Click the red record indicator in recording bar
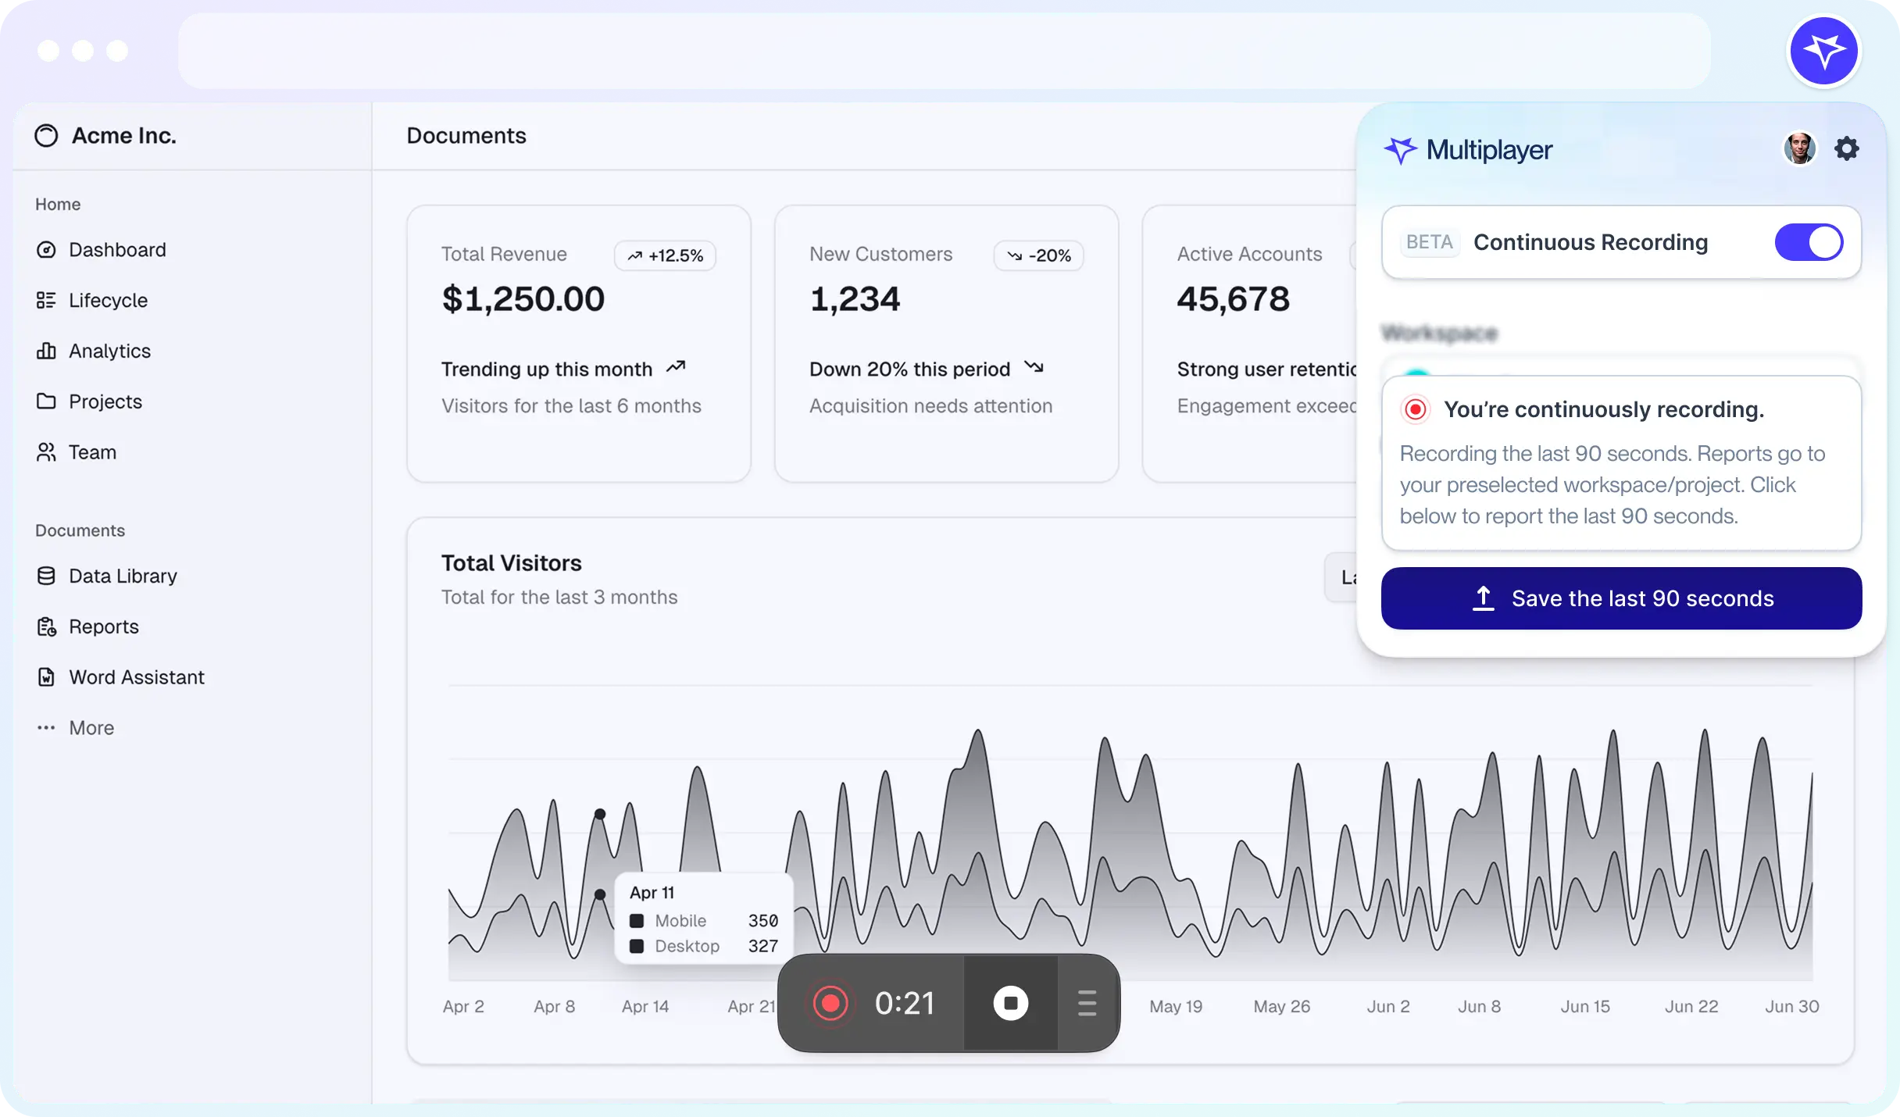Screen dimensions: 1900x1117 (830, 1003)
